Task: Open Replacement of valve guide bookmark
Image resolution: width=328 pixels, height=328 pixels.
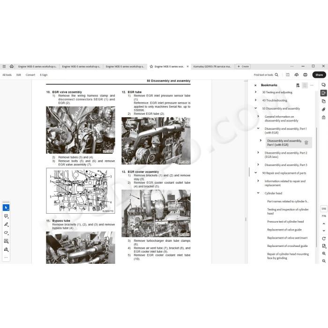Action: (x=284, y=230)
